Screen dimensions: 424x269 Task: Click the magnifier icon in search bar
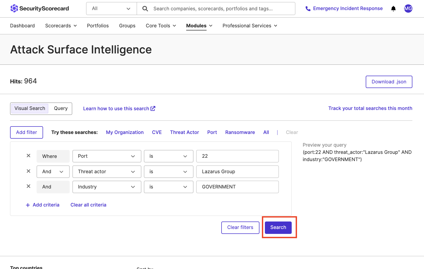click(x=145, y=9)
